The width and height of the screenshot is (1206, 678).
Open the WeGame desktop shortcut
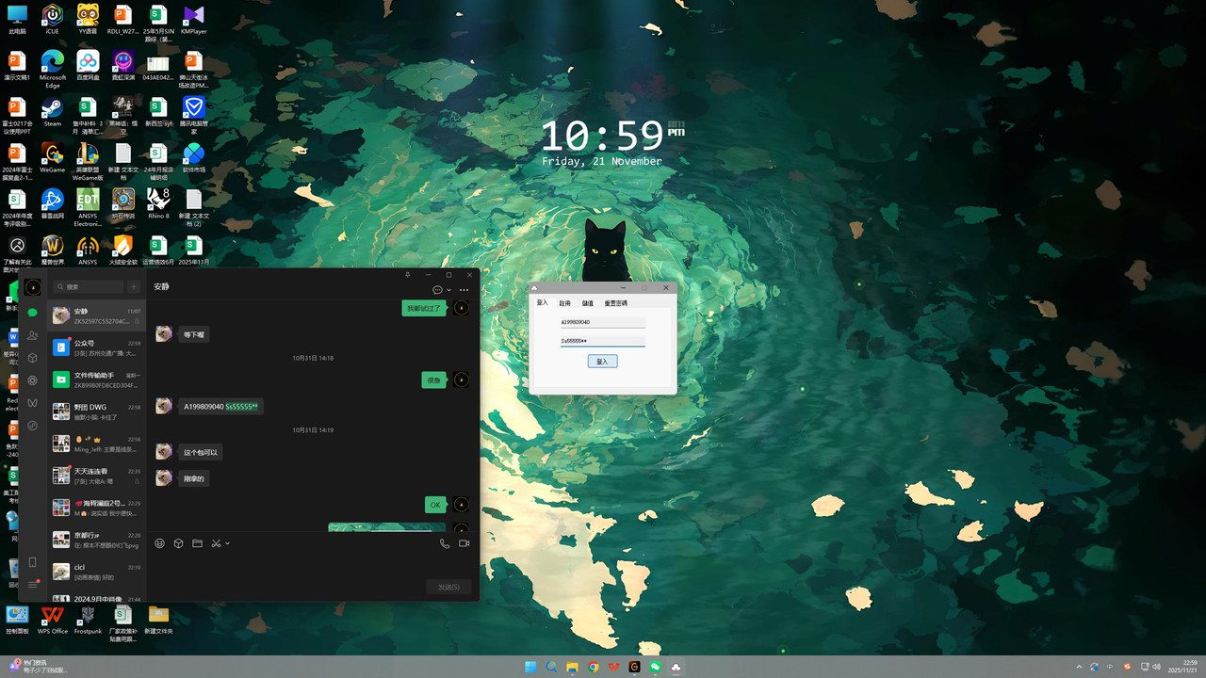(x=52, y=158)
